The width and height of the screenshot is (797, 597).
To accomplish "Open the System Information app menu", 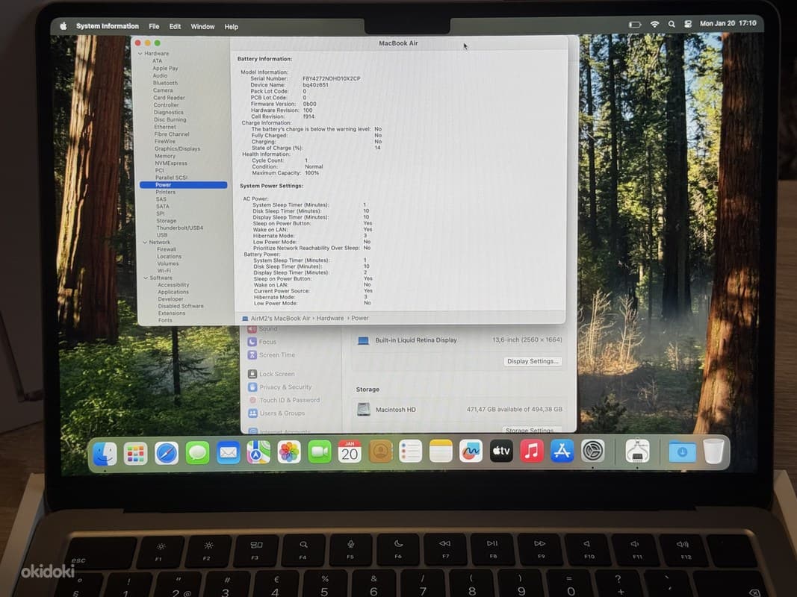I will tap(108, 26).
